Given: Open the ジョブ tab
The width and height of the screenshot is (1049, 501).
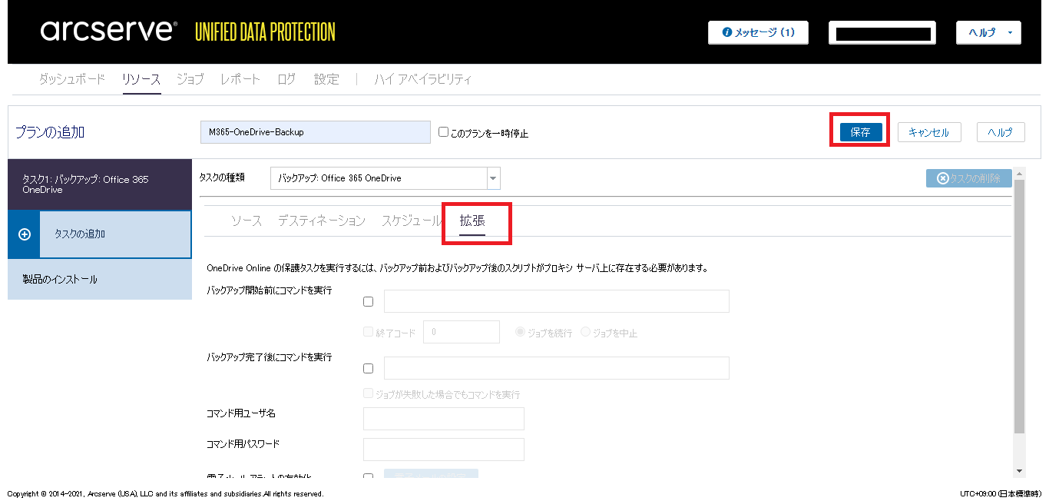Looking at the screenshot, I should (x=190, y=79).
